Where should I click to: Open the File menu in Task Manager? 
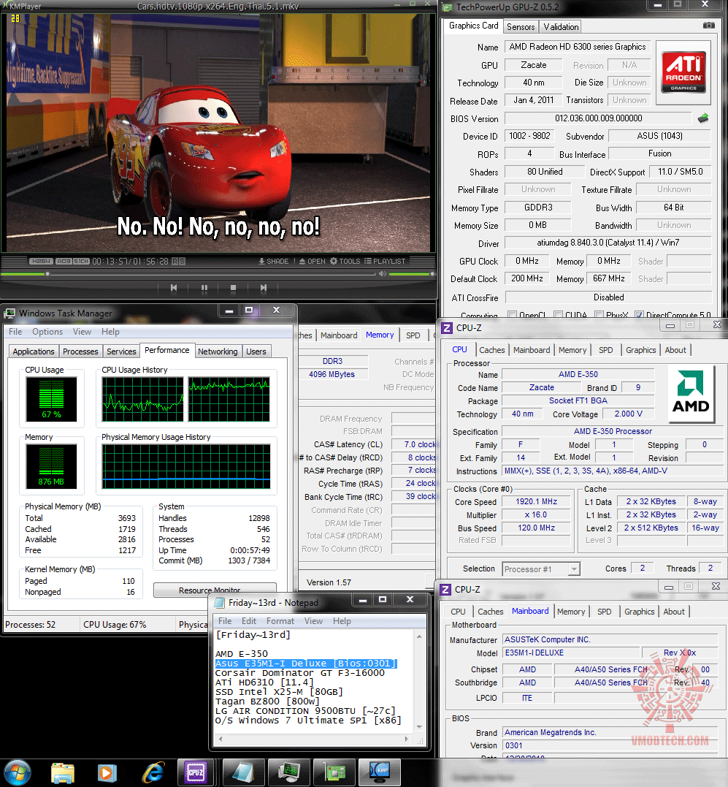coord(15,332)
